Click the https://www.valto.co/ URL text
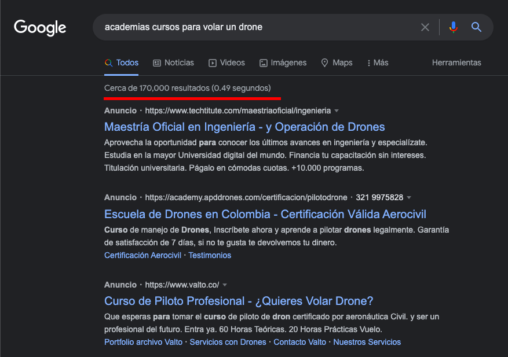 [182, 285]
